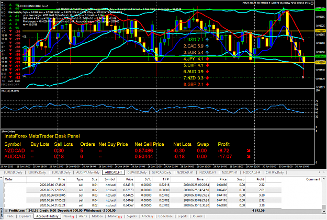Open the Trade tab in Terminal
The height and width of the screenshot is (220, 327).
(x=10, y=216)
